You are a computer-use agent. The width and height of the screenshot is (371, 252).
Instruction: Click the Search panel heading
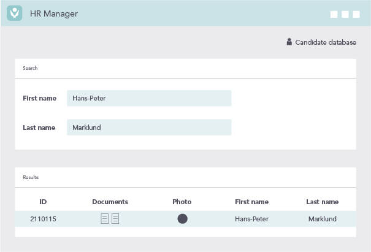(x=30, y=68)
